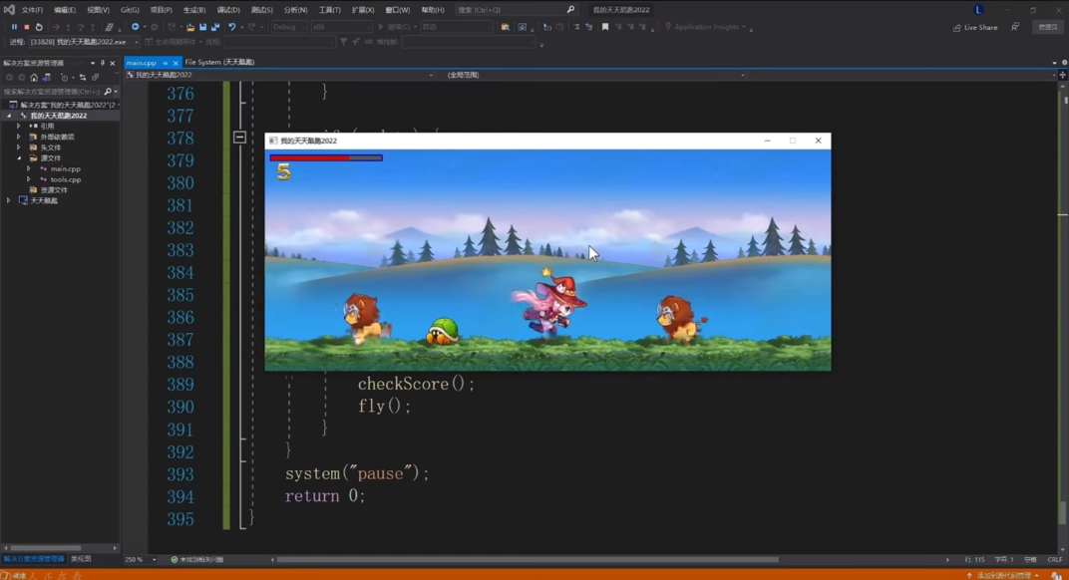
Task: Click the undo arrow in toolbar
Action: 232,27
